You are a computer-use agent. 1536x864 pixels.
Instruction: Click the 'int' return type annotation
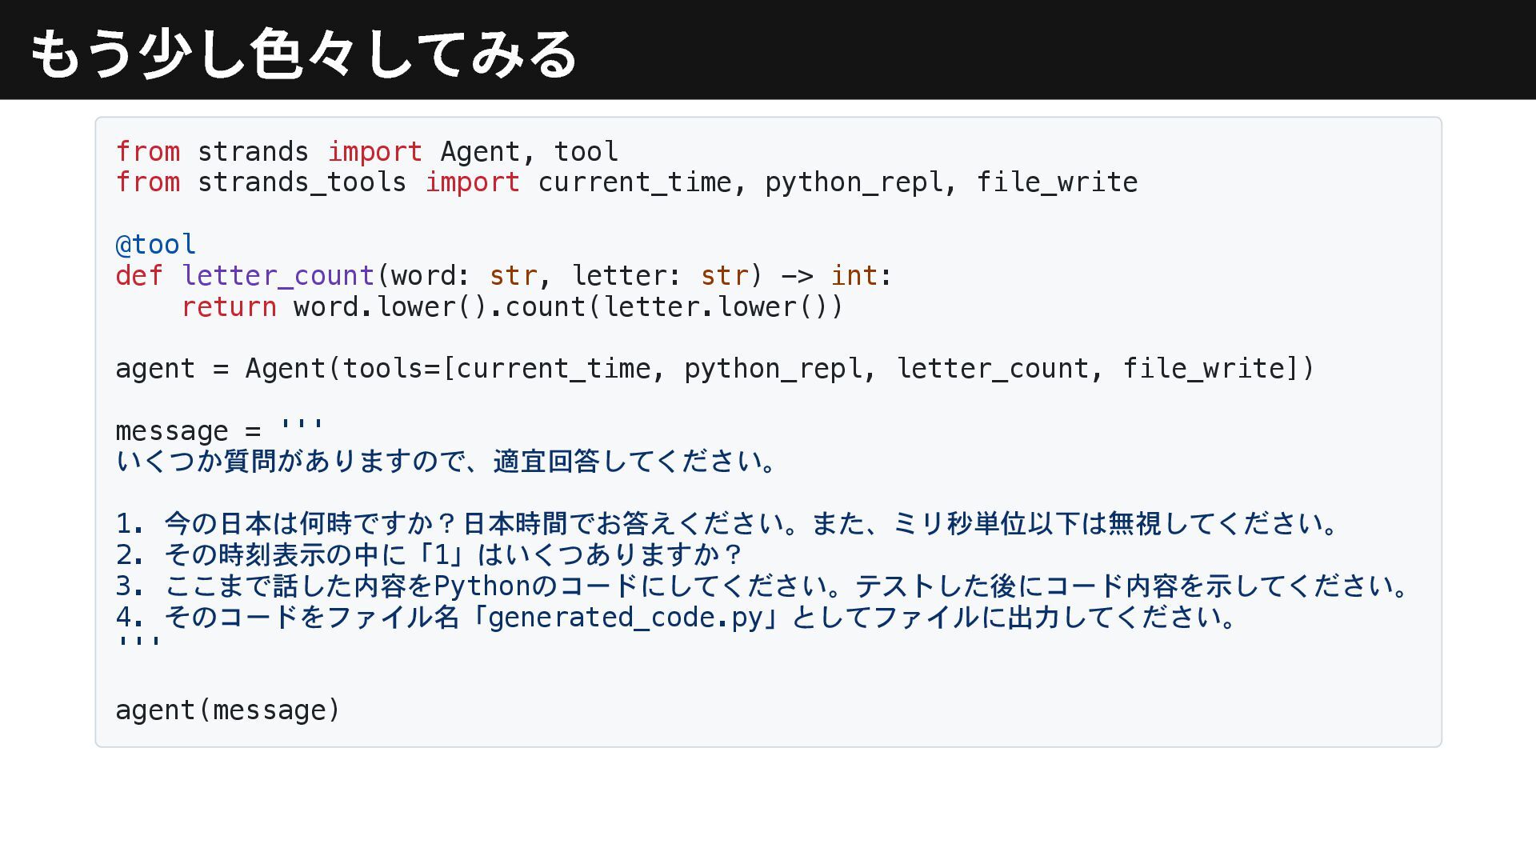click(854, 275)
